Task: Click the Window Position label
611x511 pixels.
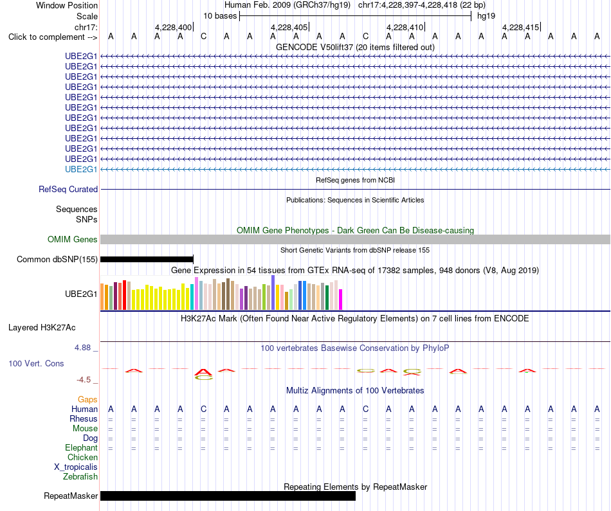Action: pyautogui.click(x=67, y=5)
